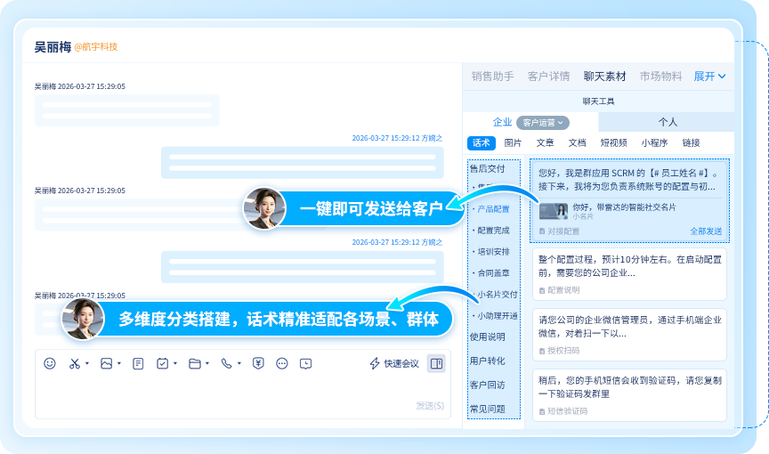This screenshot has height=454, width=769.
Task: Select the 文档 category tab
Action: coord(578,142)
